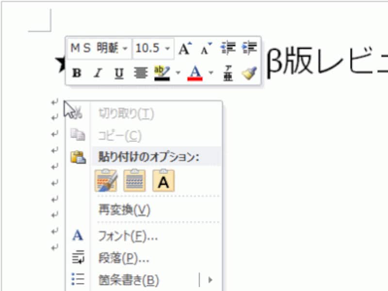Select the Keep Text Only paste option

163,179
